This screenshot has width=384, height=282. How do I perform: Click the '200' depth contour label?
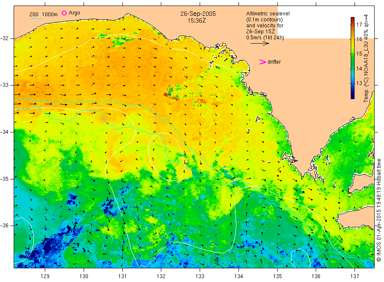coord(34,15)
